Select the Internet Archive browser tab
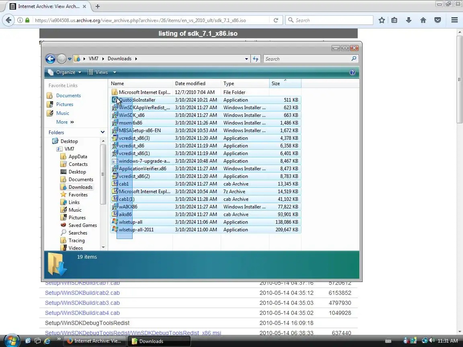Image resolution: width=463 pixels, height=347 pixels. (48, 6)
